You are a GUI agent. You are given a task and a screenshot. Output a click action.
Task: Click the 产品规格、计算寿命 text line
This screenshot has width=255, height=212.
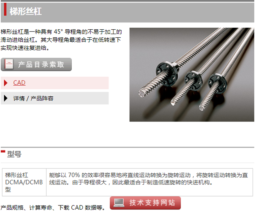[53, 208]
